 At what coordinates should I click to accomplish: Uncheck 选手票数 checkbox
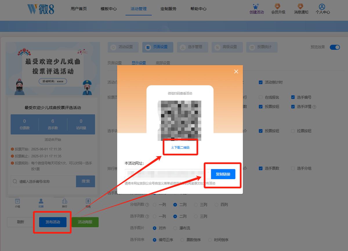point(261,168)
